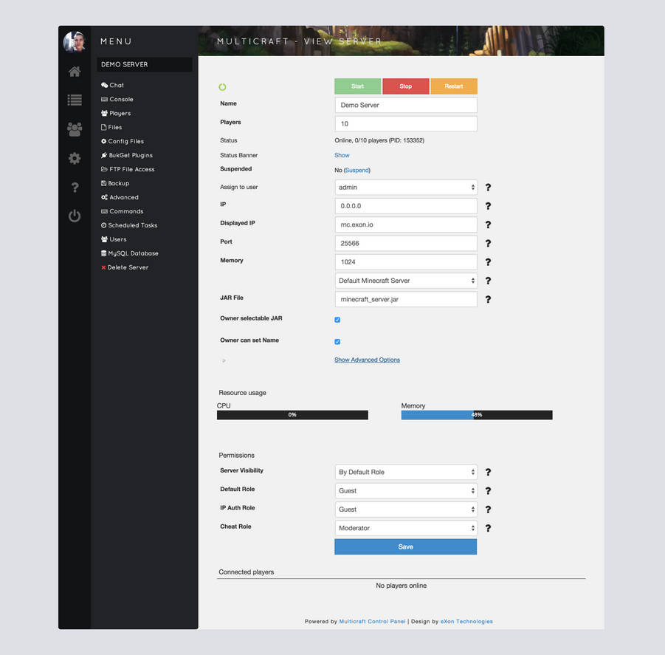
Task: Open BukGet Plugins menu item
Action: pos(127,155)
